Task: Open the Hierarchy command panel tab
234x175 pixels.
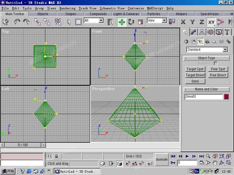Action: click(x=202, y=32)
